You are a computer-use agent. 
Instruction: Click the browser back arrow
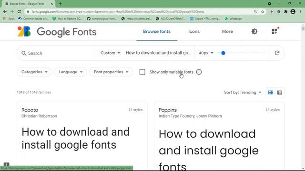(x=5, y=11)
